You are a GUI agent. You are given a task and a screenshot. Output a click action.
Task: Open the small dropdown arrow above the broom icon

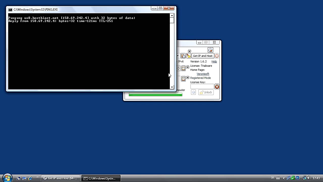click(x=190, y=51)
